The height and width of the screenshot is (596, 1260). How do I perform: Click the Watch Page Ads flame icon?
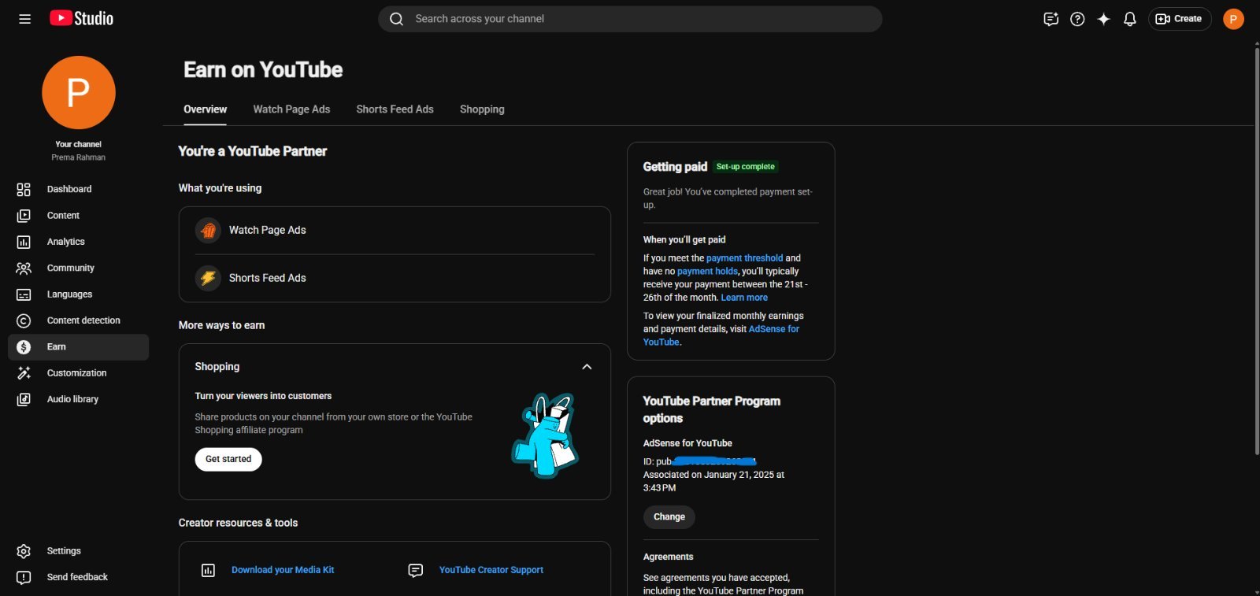coord(208,230)
